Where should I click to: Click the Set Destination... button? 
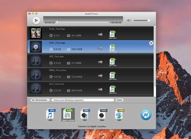pyautogui.click(x=40, y=100)
